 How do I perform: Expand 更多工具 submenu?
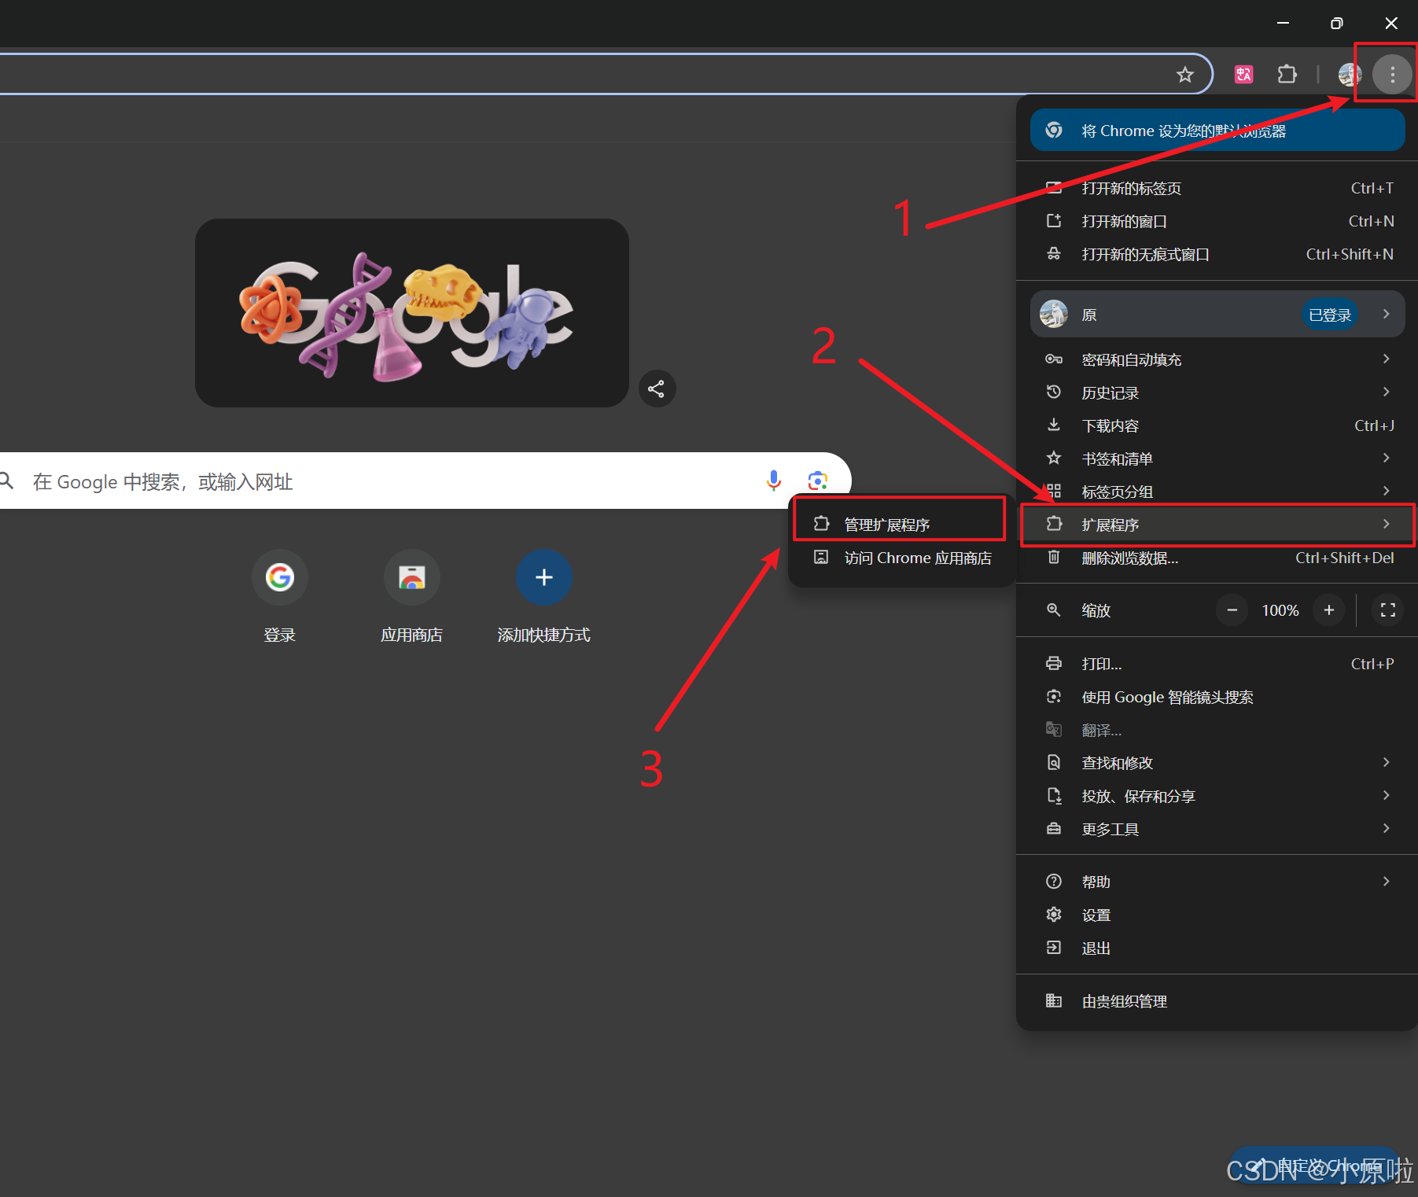pyautogui.click(x=1217, y=829)
